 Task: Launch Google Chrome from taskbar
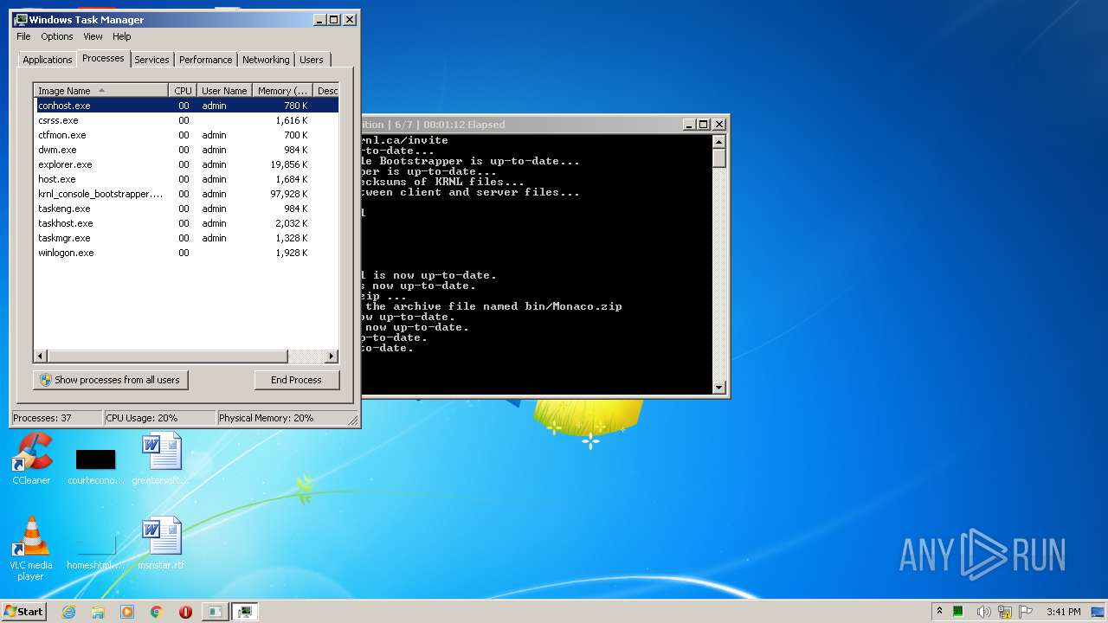click(x=157, y=611)
